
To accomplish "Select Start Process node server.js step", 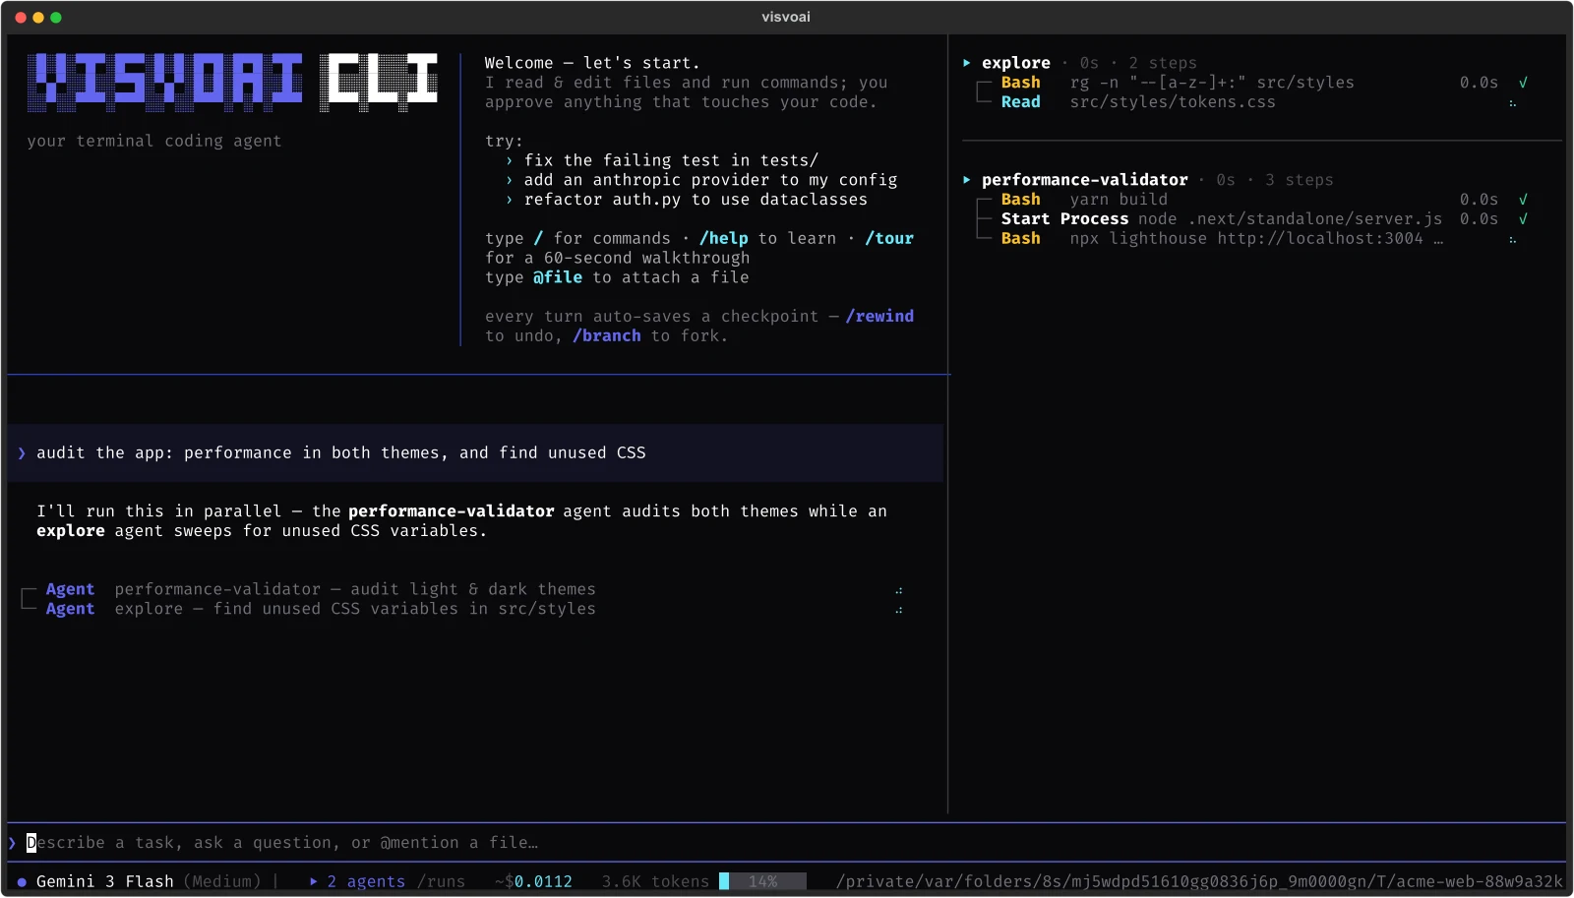I will pyautogui.click(x=1252, y=219).
